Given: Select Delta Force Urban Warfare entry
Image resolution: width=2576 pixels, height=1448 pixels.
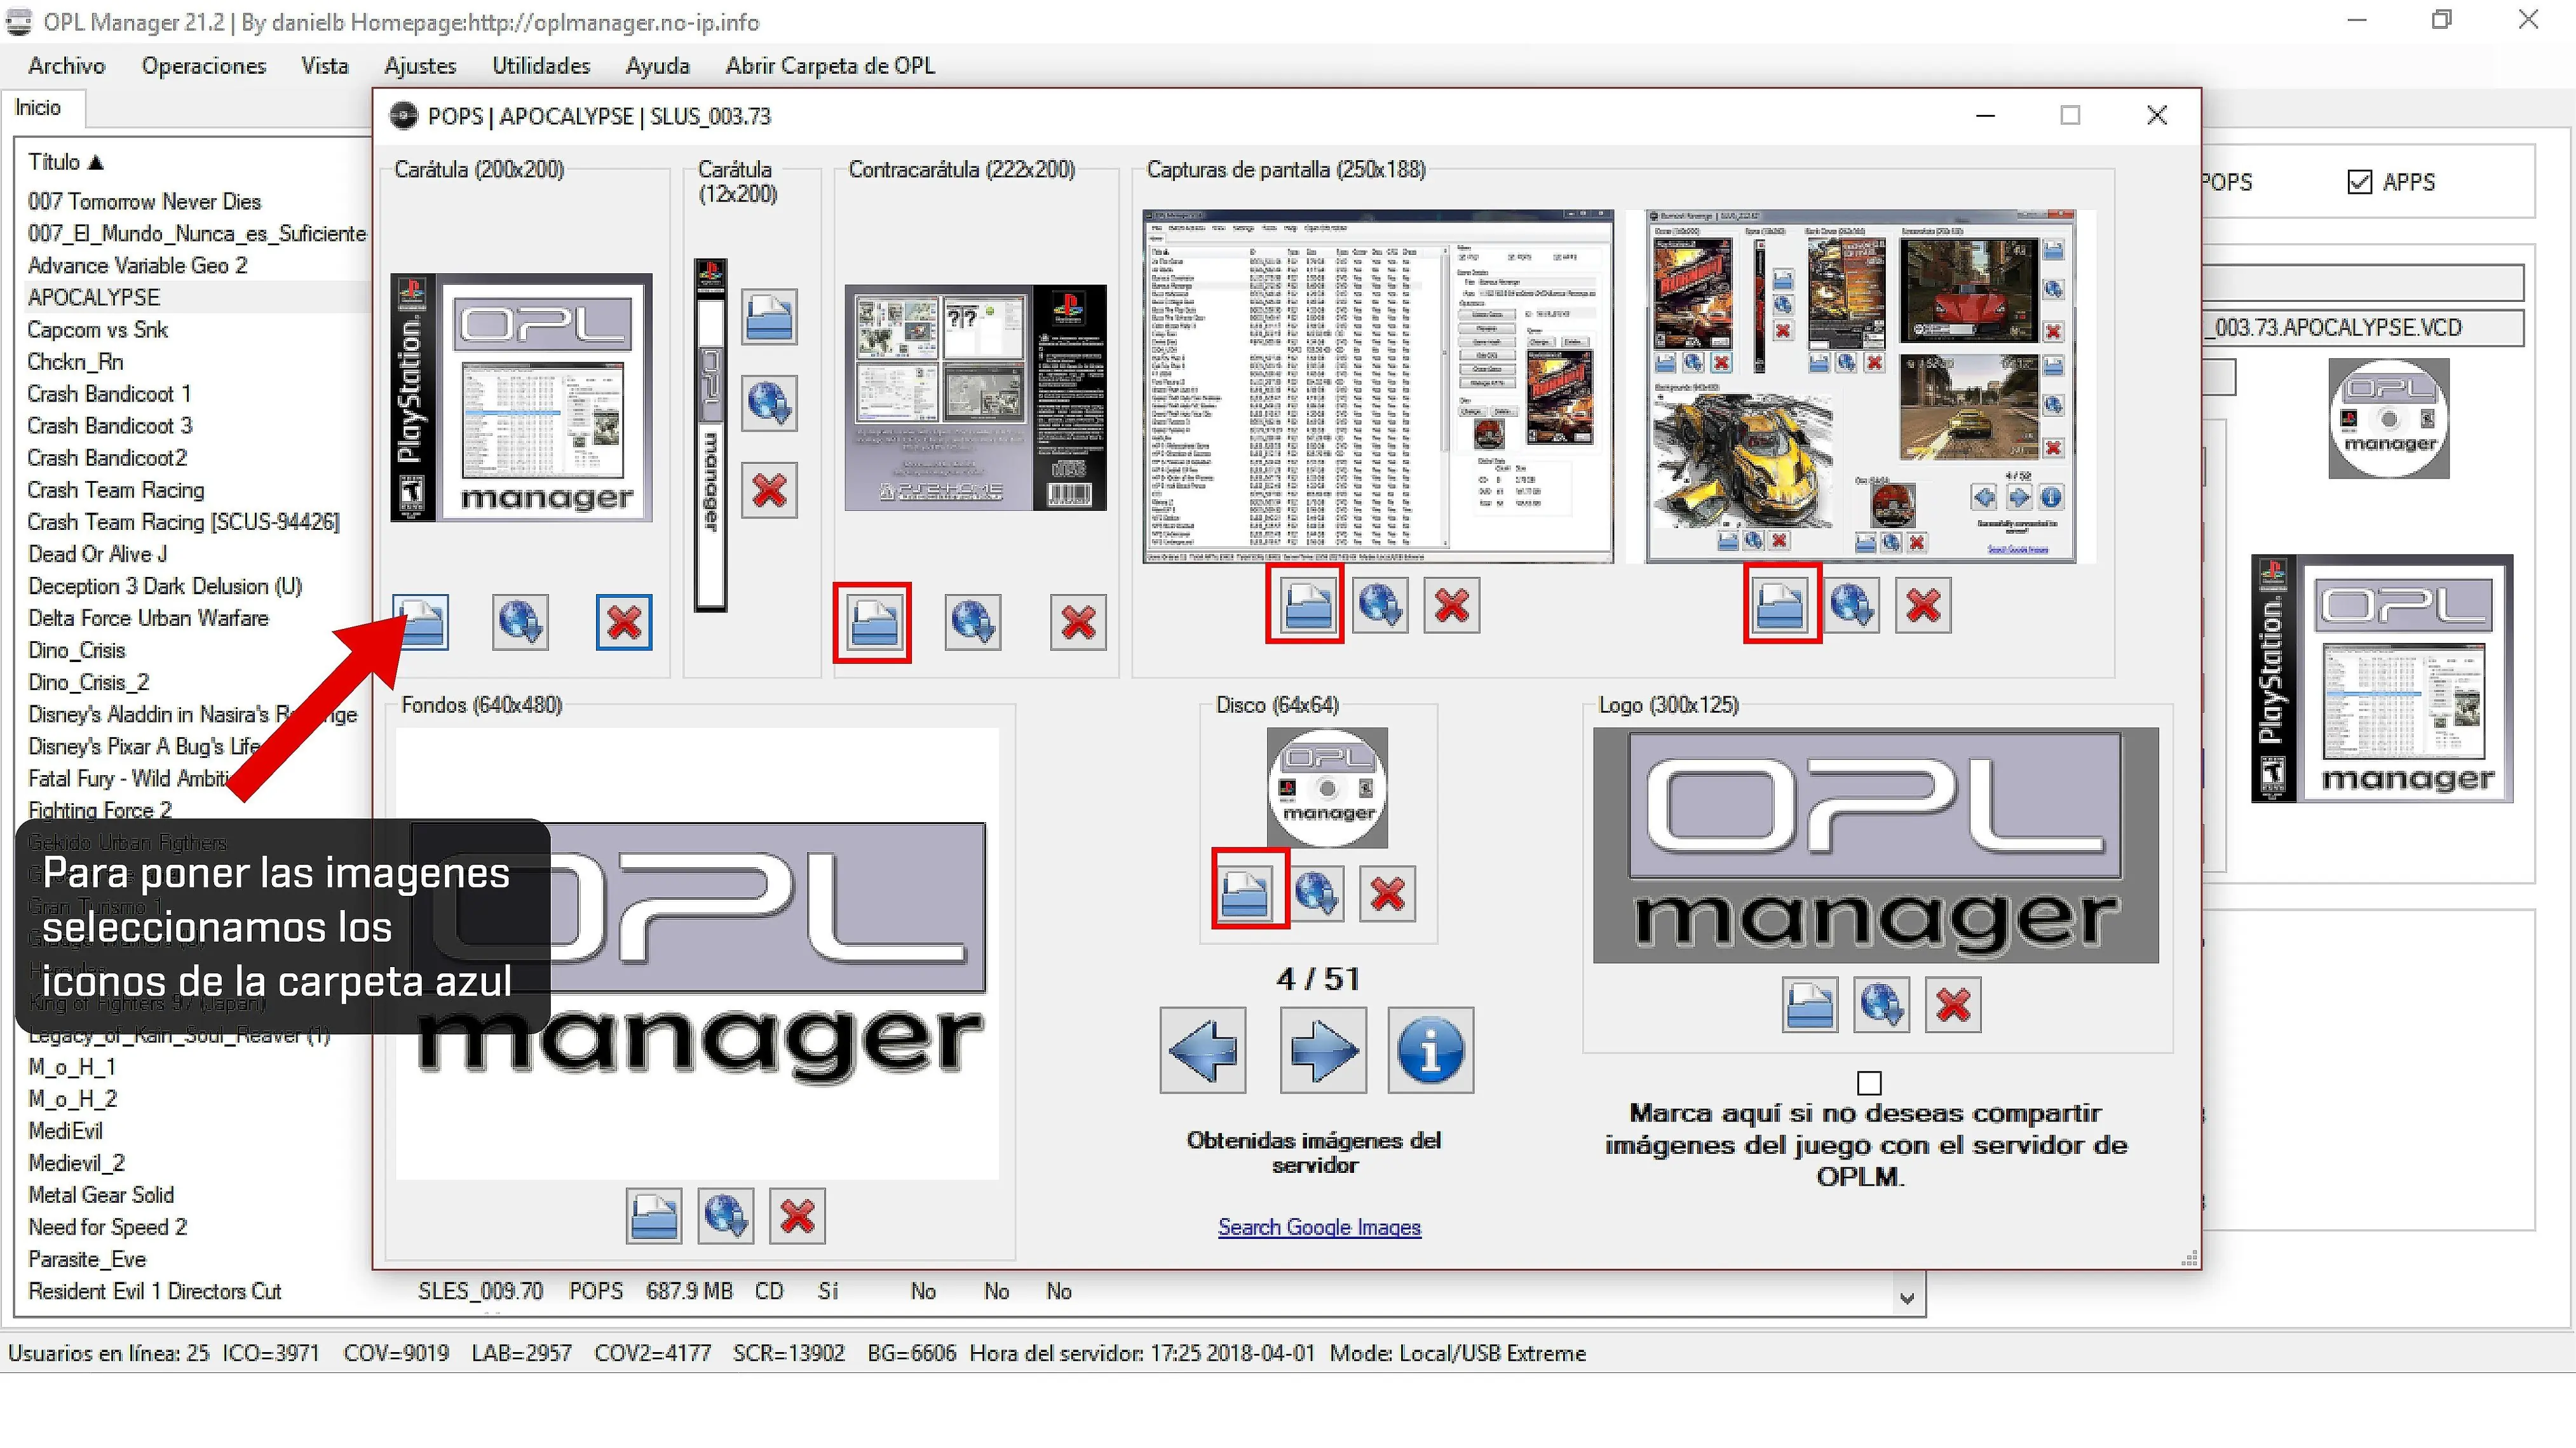Looking at the screenshot, I should click(148, 617).
